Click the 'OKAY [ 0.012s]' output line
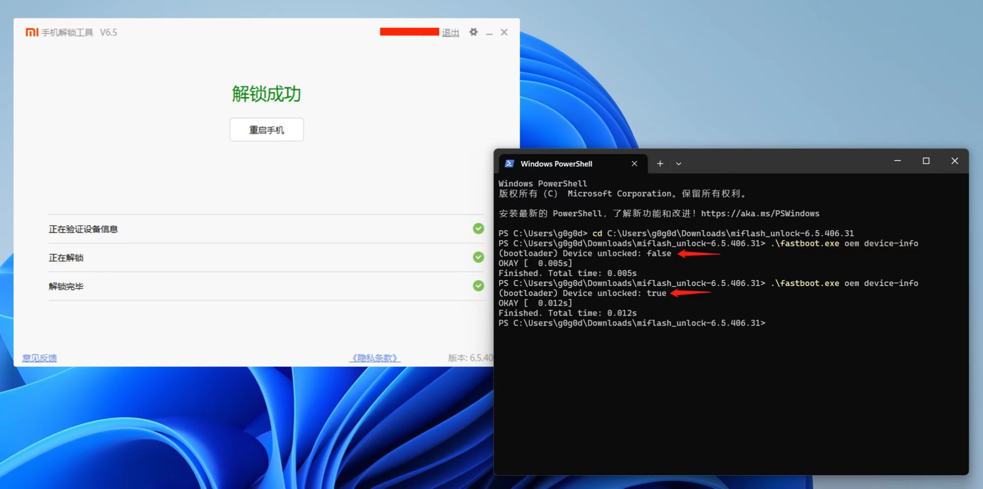983x489 pixels. point(535,303)
